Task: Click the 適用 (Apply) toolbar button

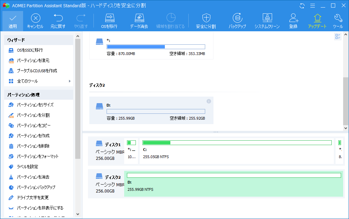Action: 13,21
